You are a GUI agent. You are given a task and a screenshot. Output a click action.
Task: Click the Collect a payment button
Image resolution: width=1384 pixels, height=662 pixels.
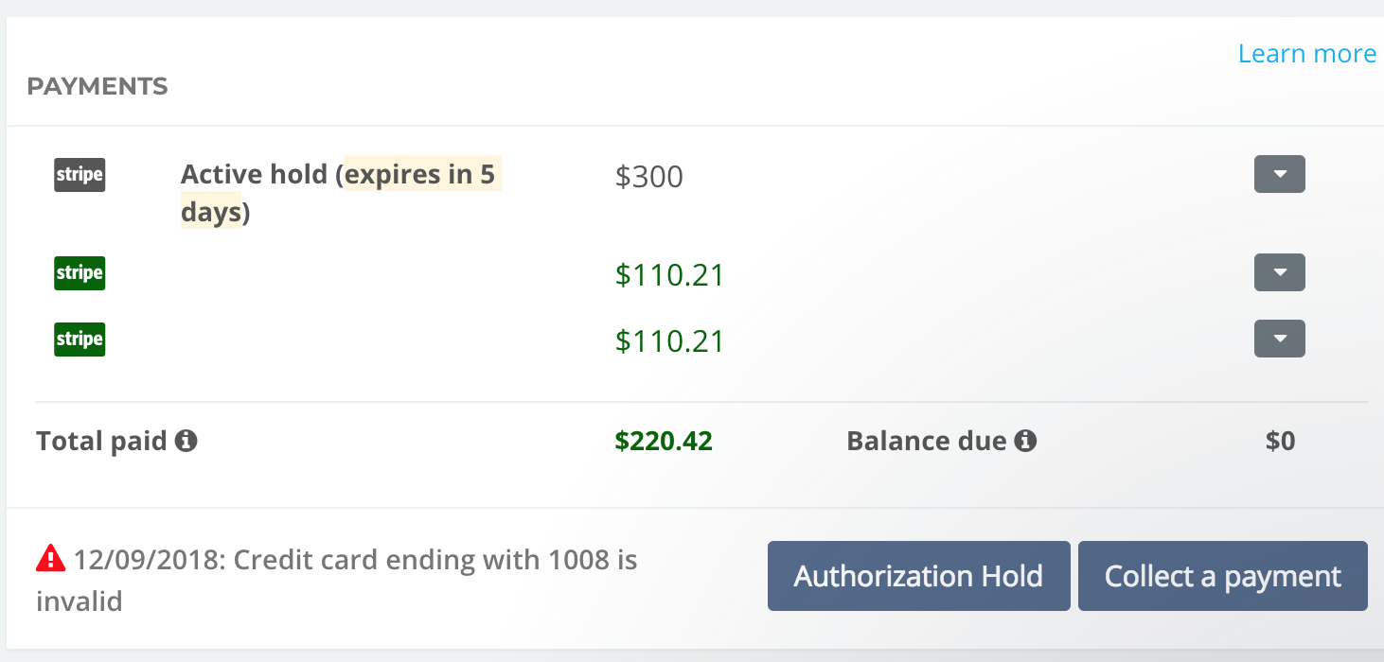[1223, 576]
